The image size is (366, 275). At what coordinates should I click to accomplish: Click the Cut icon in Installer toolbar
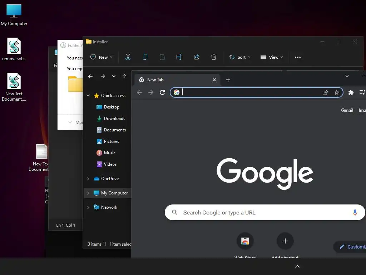pos(128,57)
